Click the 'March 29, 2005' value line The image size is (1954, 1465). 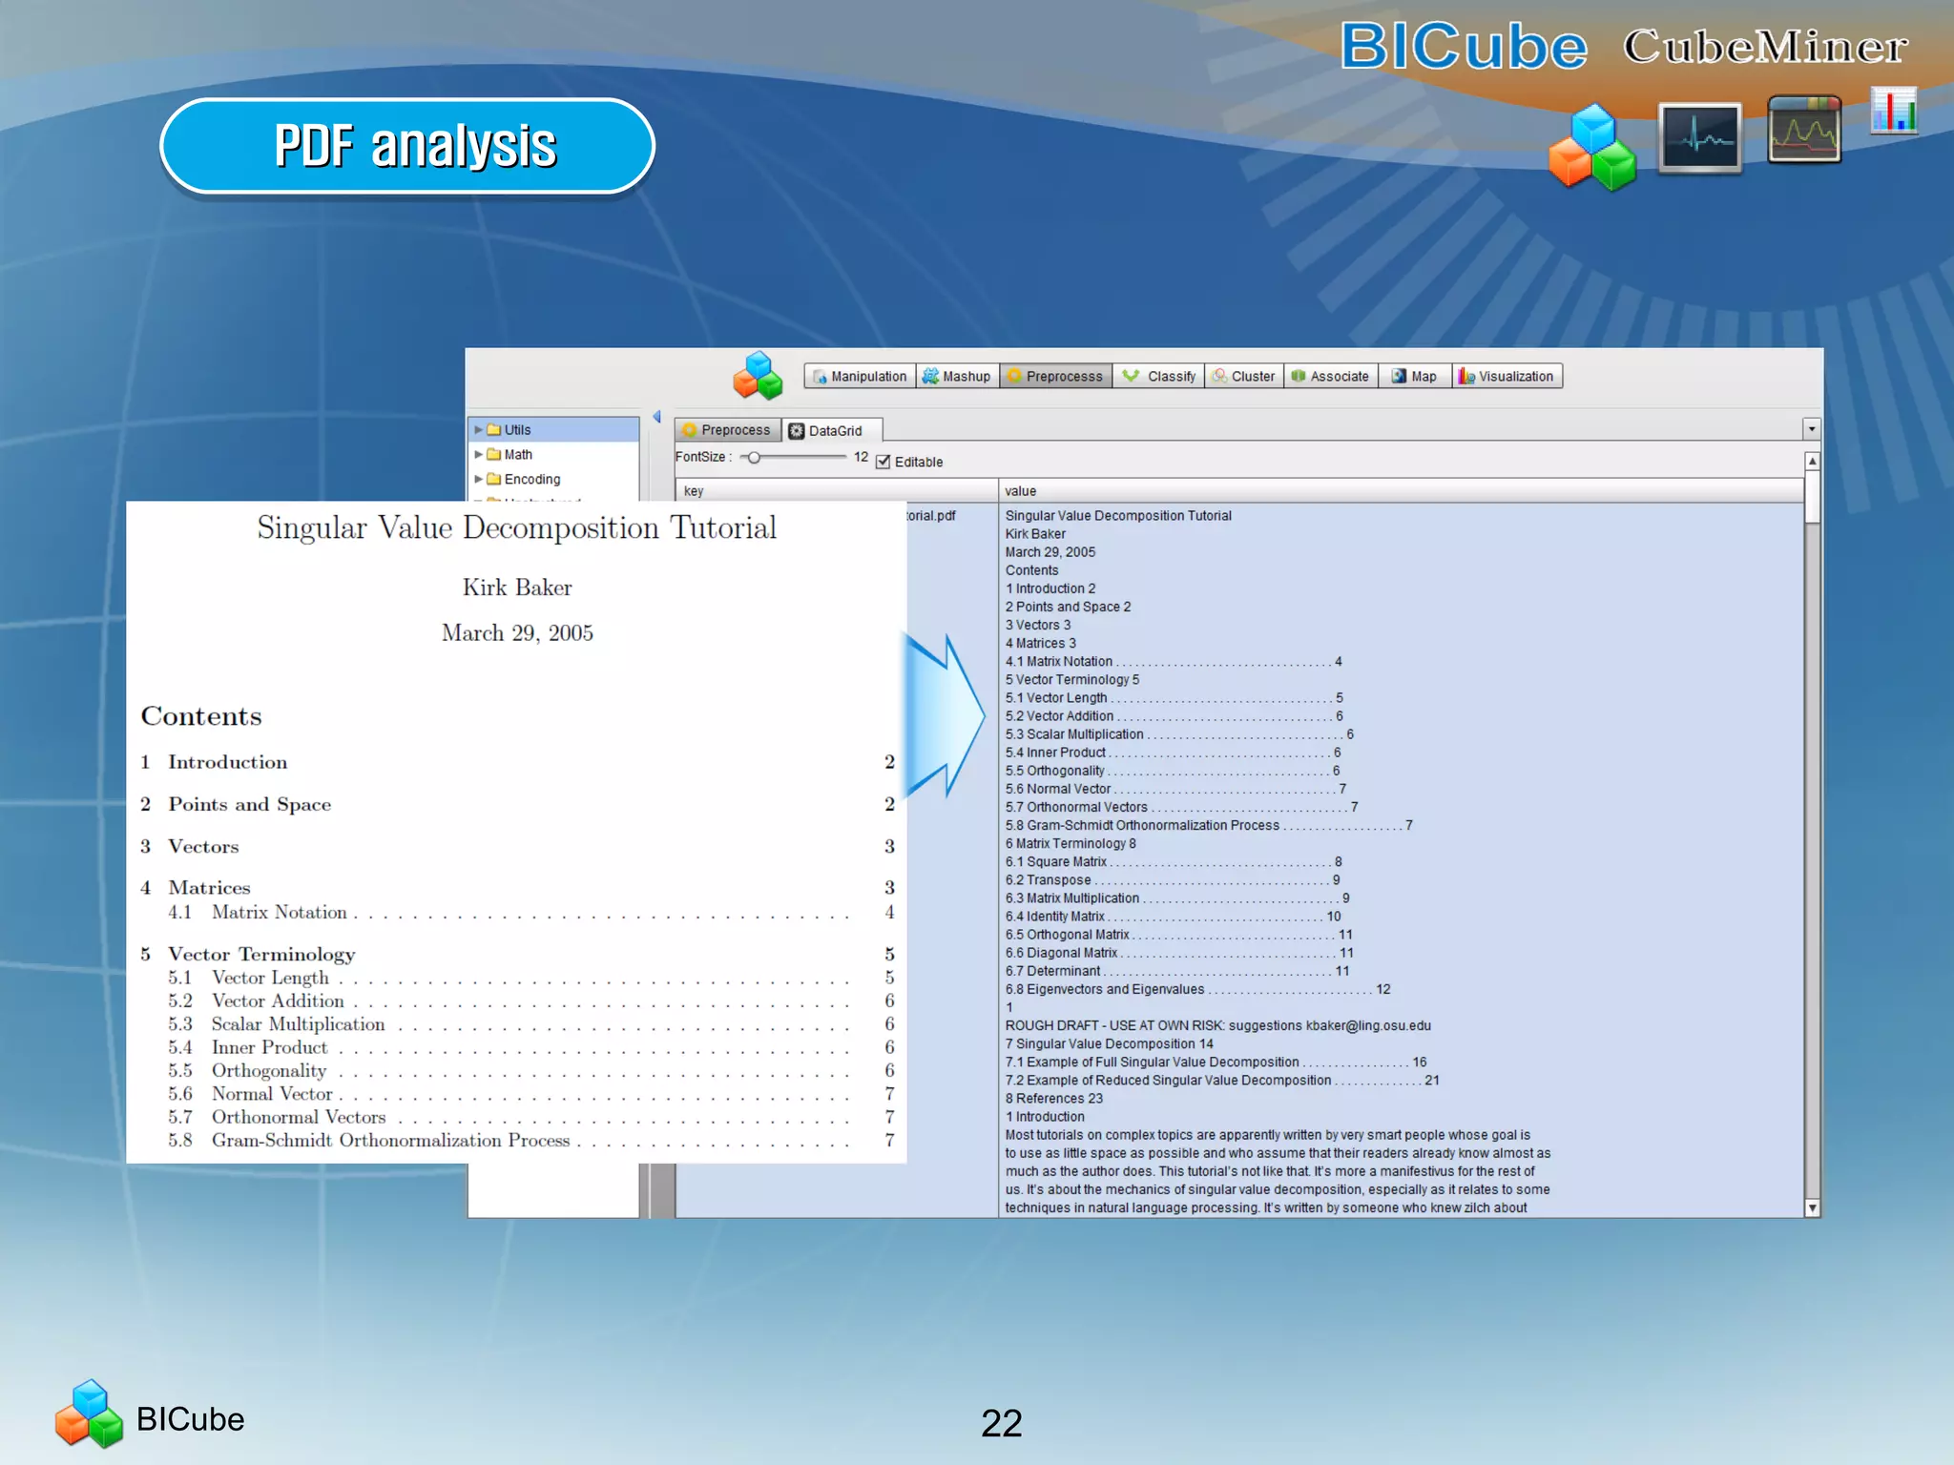pos(1050,552)
